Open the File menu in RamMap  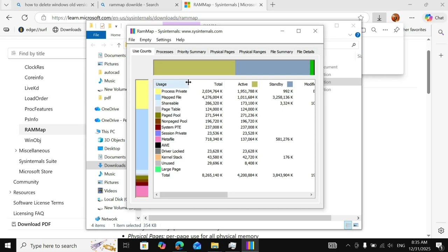(132, 40)
